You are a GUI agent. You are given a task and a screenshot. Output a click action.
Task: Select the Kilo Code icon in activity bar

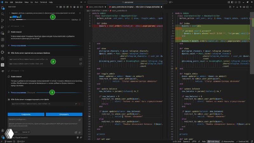click(x=3, y=65)
